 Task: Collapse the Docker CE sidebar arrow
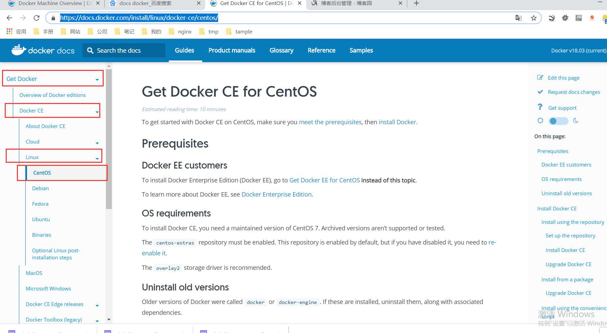click(x=97, y=112)
